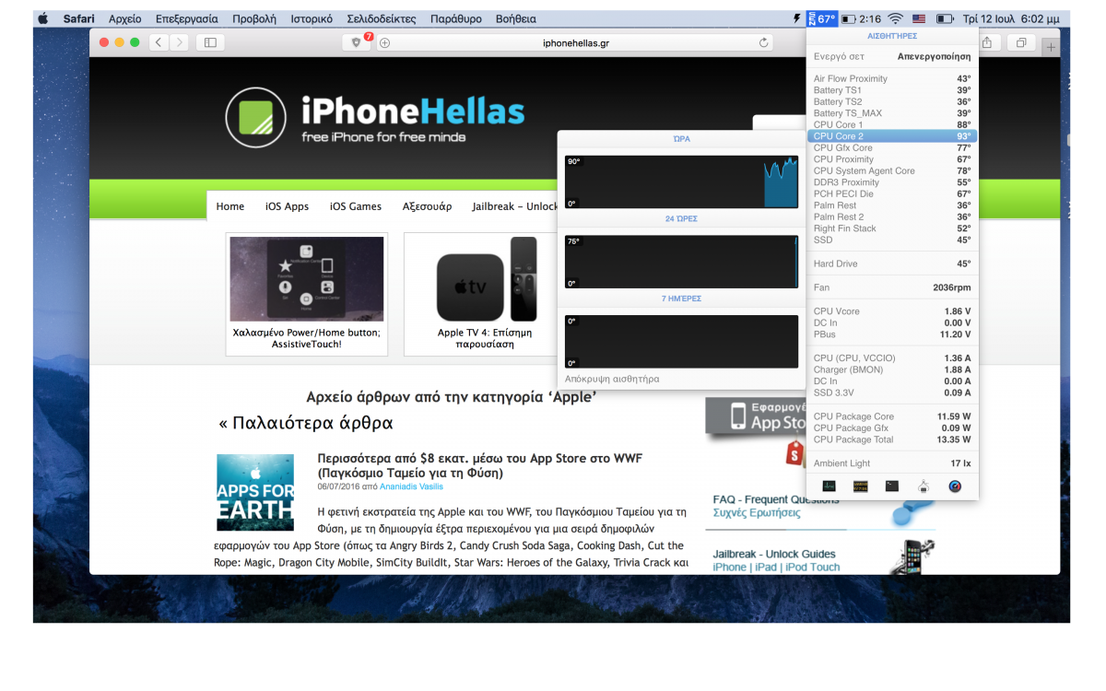Select the CPU Proximity sensor row
This screenshot has width=1106, height=691.
coord(892,159)
